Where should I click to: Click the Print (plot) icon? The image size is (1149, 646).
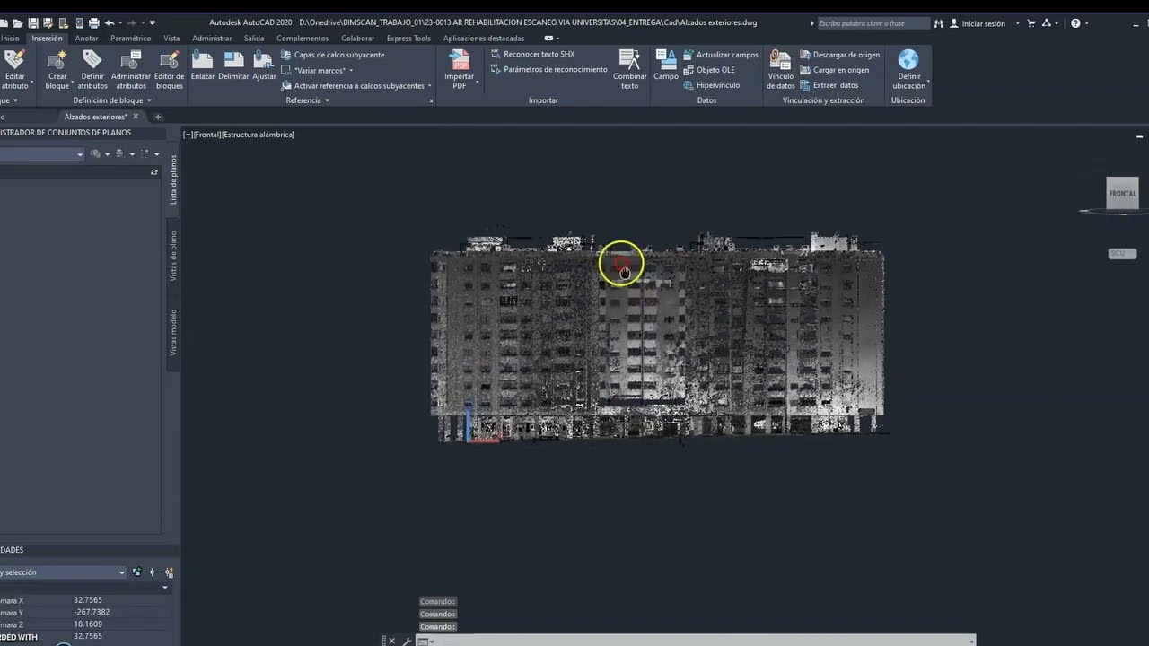coord(93,22)
